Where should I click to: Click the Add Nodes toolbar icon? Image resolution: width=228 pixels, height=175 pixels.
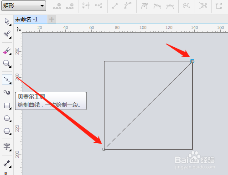[57, 6]
